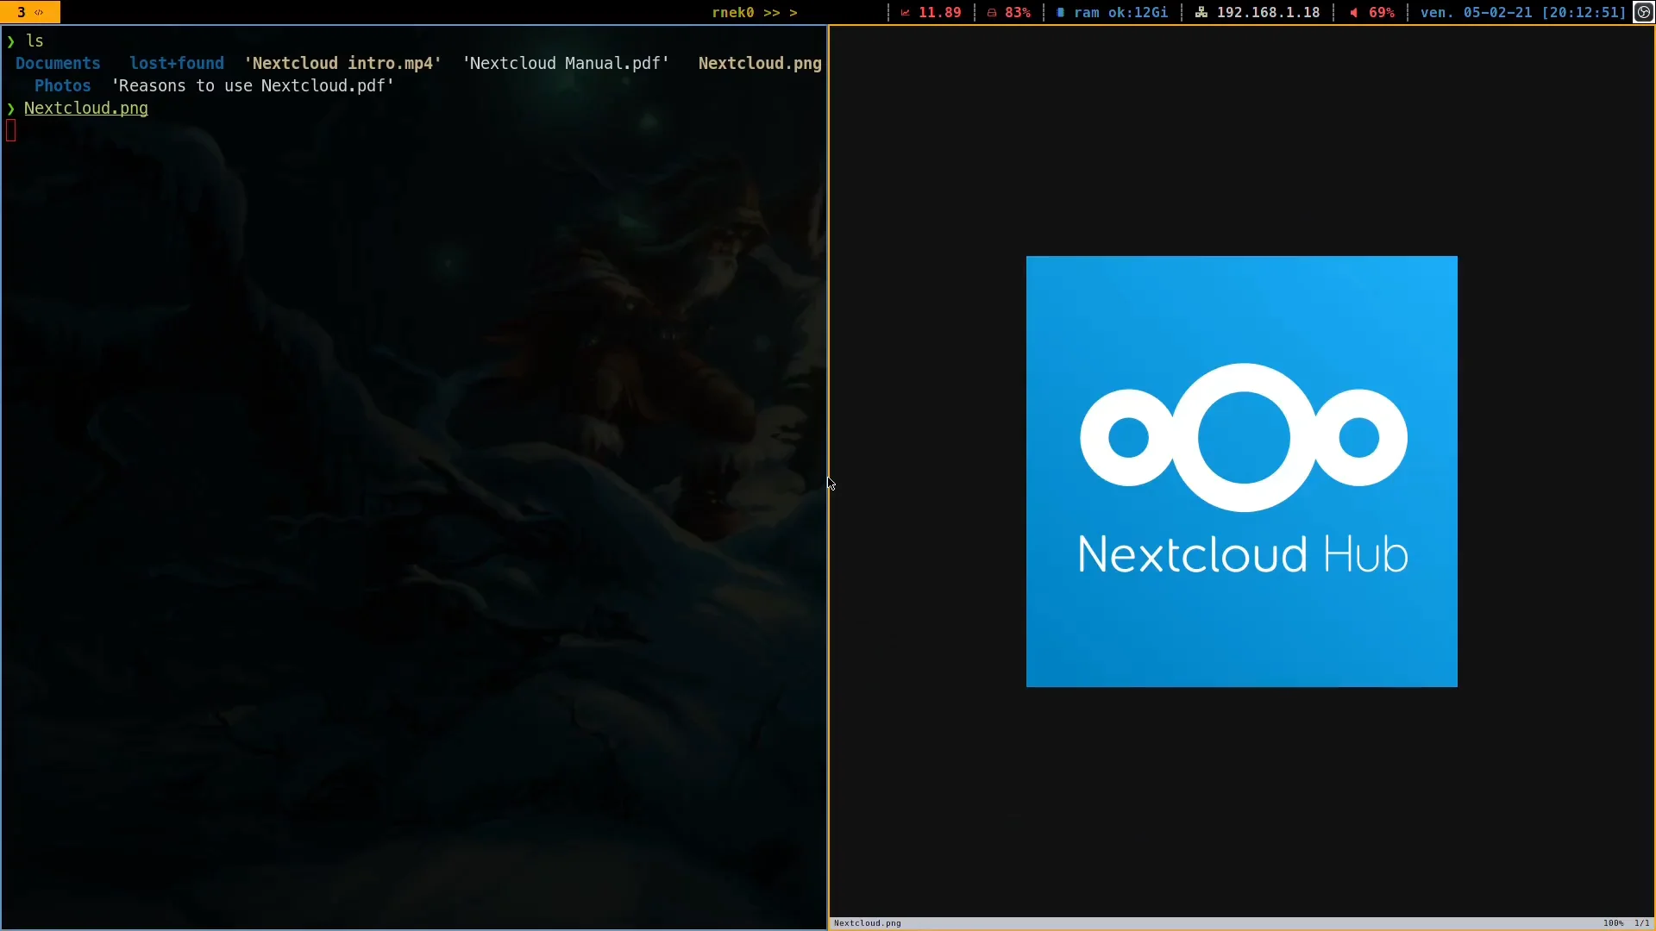Click the red terminal cursor block
This screenshot has width=1656, height=931.
(x=10, y=130)
